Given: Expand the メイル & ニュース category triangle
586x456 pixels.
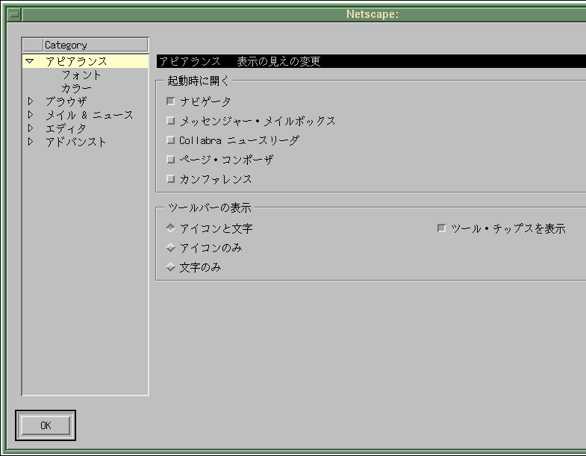Looking at the screenshot, I should [x=31, y=115].
